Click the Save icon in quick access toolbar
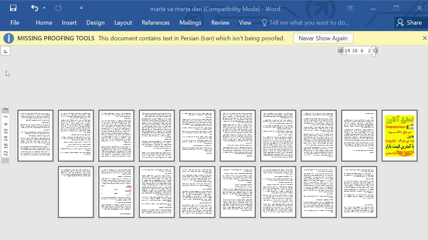428x240 pixels. (13, 8)
